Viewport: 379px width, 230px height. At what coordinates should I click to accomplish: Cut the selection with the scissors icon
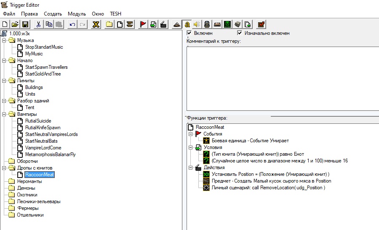point(38,24)
